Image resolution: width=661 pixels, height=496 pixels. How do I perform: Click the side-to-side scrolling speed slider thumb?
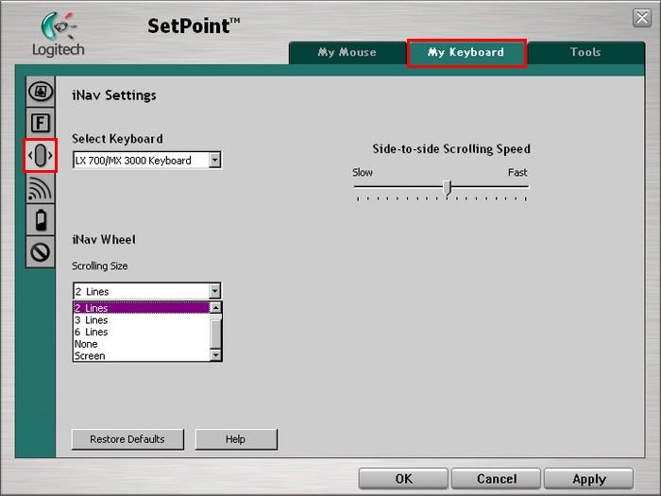[x=448, y=188]
